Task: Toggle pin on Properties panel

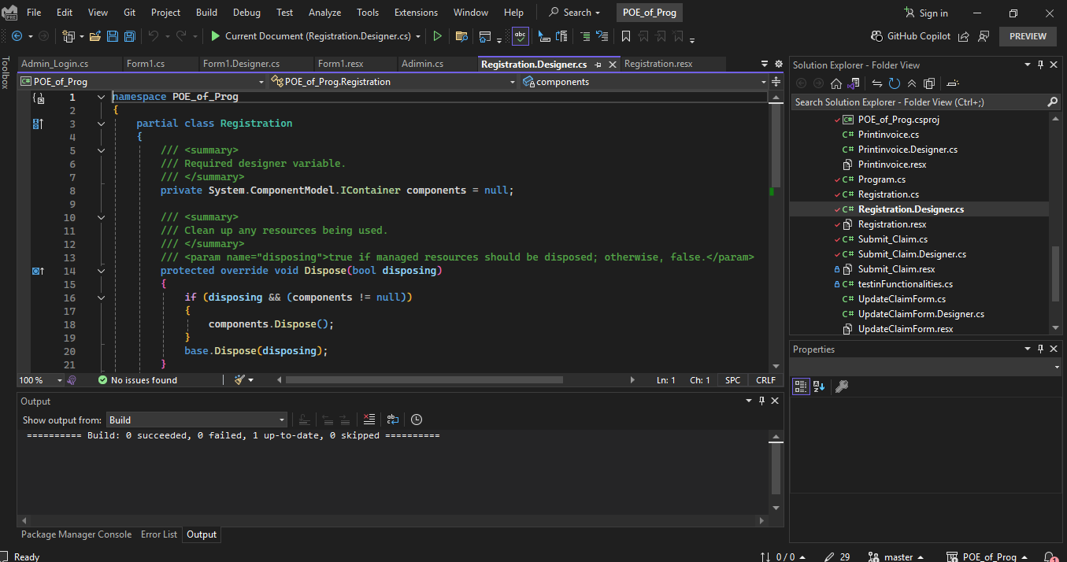Action: pyautogui.click(x=1040, y=349)
